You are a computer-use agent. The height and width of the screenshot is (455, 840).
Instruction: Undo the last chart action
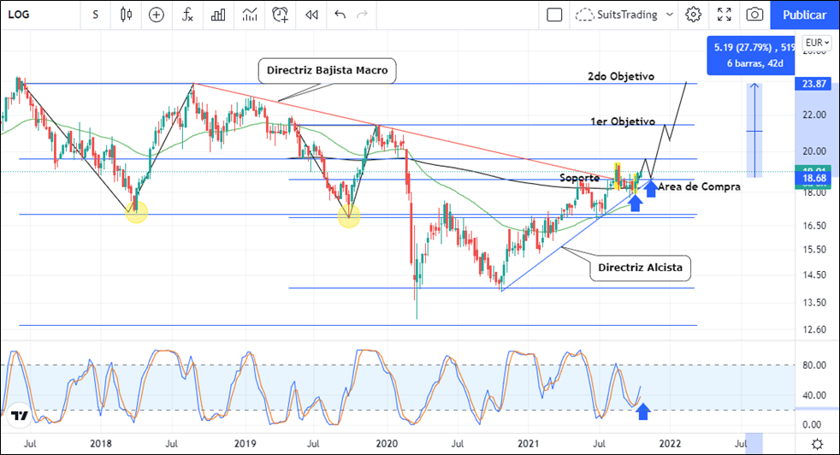[x=340, y=15]
